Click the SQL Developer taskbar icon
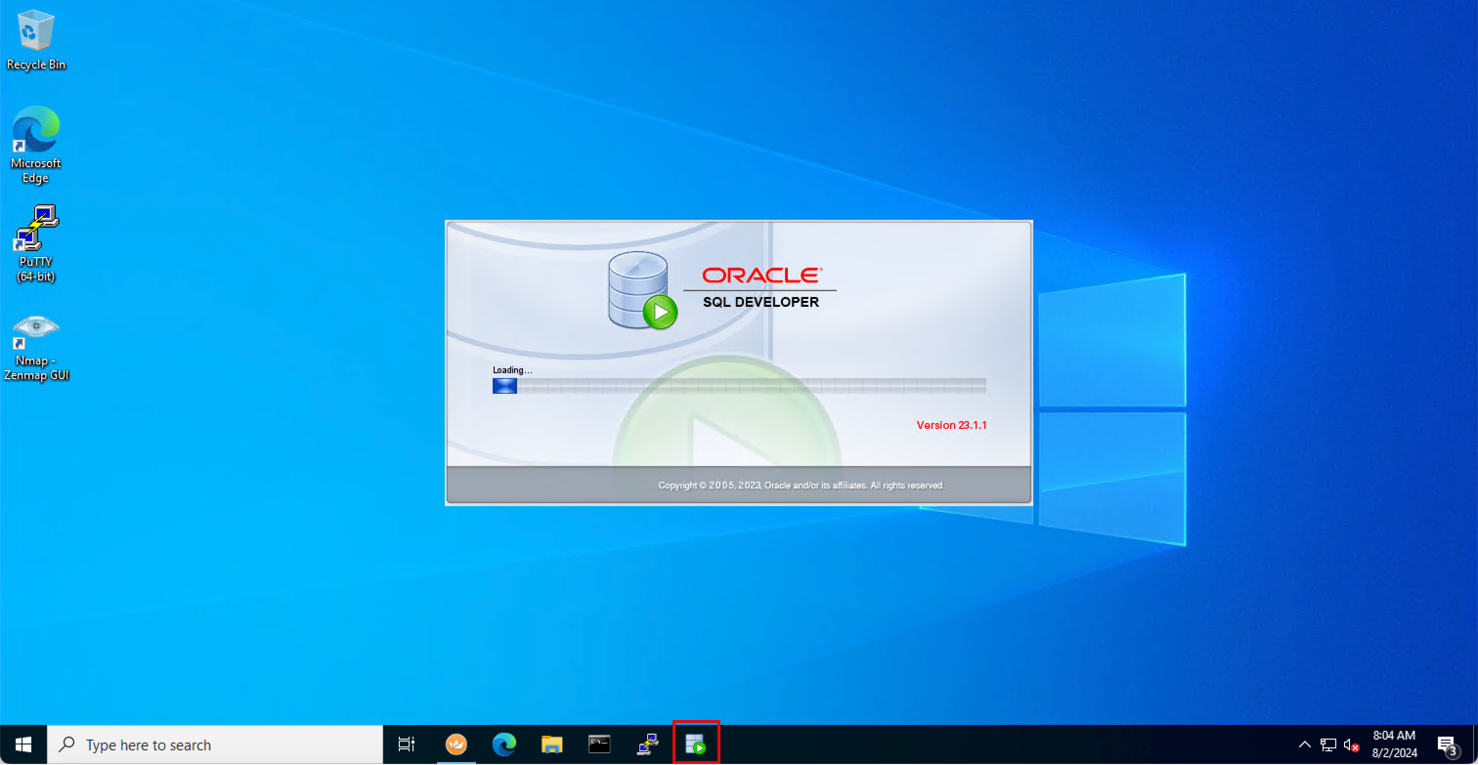 point(696,744)
